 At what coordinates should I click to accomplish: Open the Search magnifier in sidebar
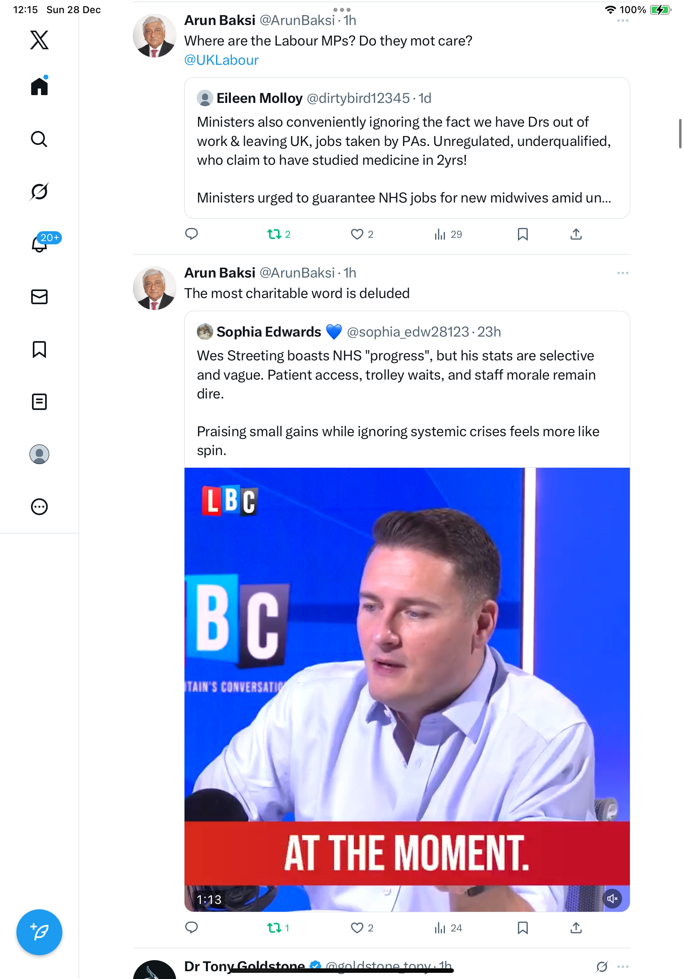point(39,139)
